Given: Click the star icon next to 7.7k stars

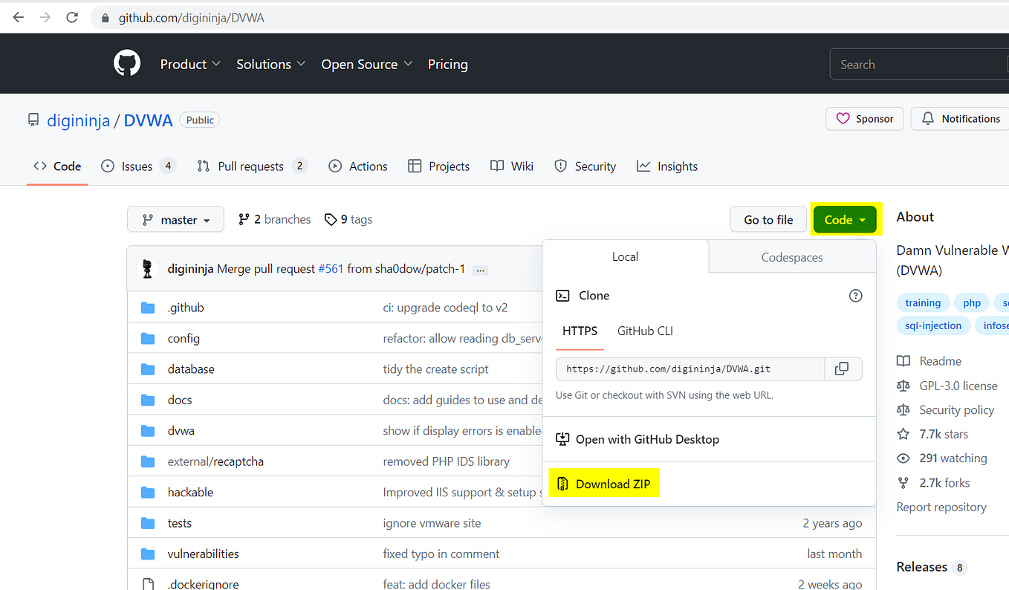Looking at the screenshot, I should pyautogui.click(x=903, y=434).
